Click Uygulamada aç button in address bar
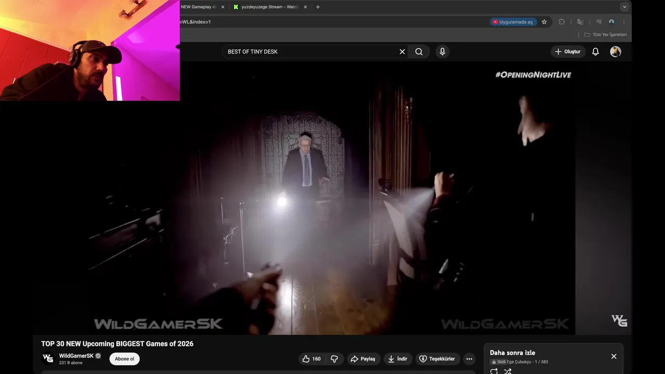The height and width of the screenshot is (374, 665). 513,22
